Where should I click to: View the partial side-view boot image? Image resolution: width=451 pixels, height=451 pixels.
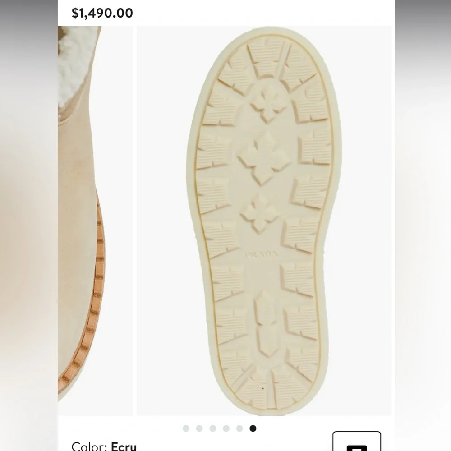96,221
